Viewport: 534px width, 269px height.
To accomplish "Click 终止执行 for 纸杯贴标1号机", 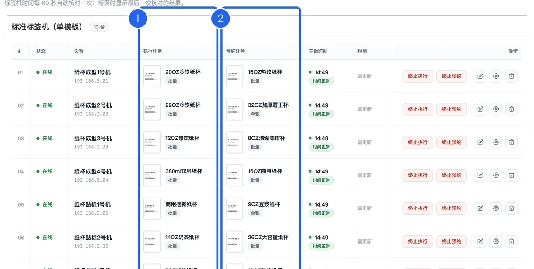I will 418,208.
